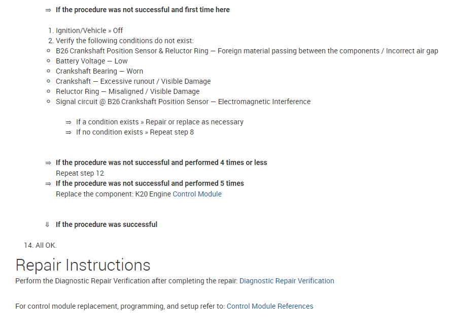
Task: Click the "Crankshaft — Excessive runout" line
Action: coord(133,81)
